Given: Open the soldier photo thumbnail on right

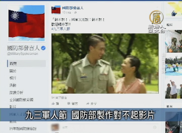Looking at the screenshot, I should [x=174, y=41].
